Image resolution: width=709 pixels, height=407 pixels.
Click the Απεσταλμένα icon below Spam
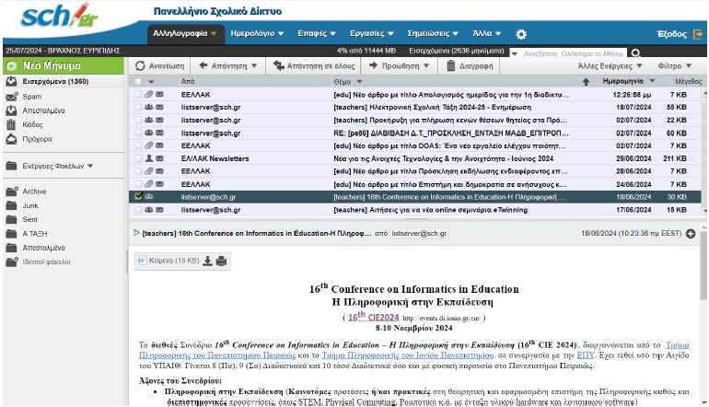11,110
